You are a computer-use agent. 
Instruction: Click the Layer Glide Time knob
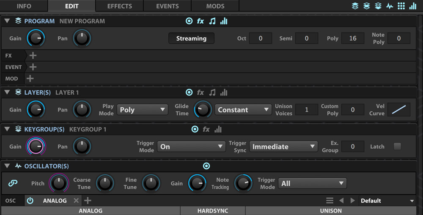203,110
